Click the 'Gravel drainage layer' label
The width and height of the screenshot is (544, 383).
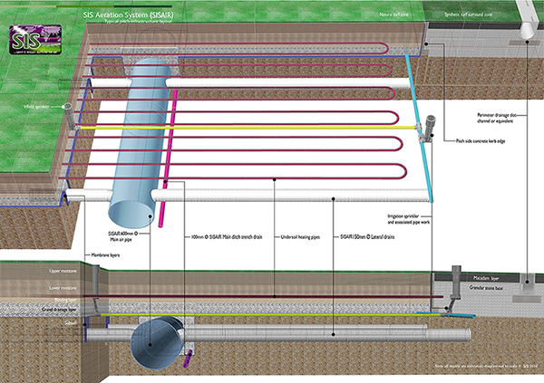point(59,309)
